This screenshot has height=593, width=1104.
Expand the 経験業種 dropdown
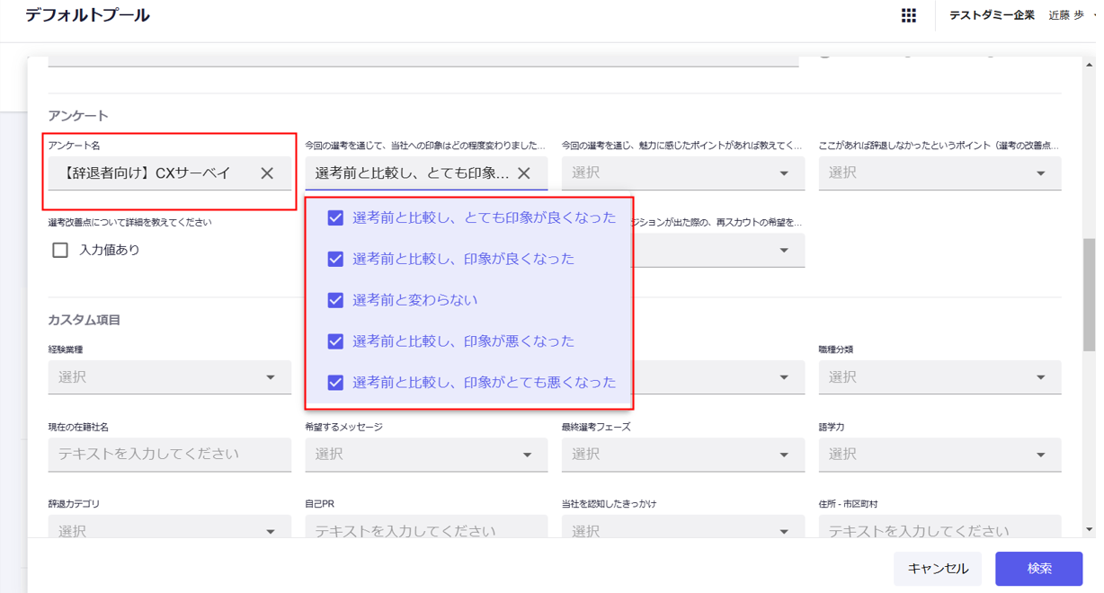169,377
